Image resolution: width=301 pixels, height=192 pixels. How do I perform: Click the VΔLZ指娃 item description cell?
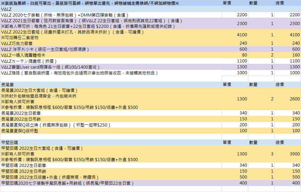(x=111, y=73)
